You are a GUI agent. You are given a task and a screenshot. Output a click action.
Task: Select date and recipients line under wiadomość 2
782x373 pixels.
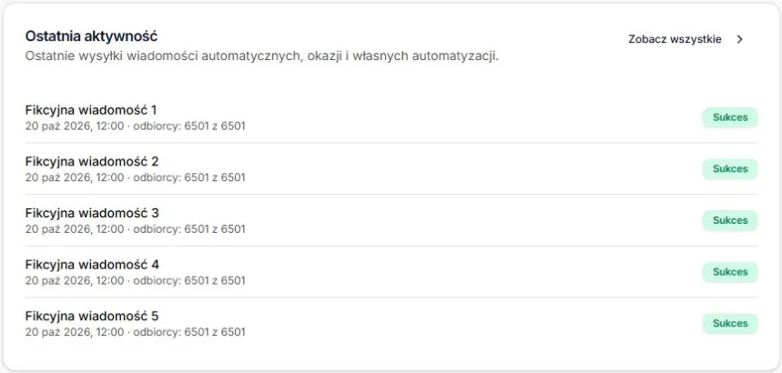pyautogui.click(x=135, y=177)
